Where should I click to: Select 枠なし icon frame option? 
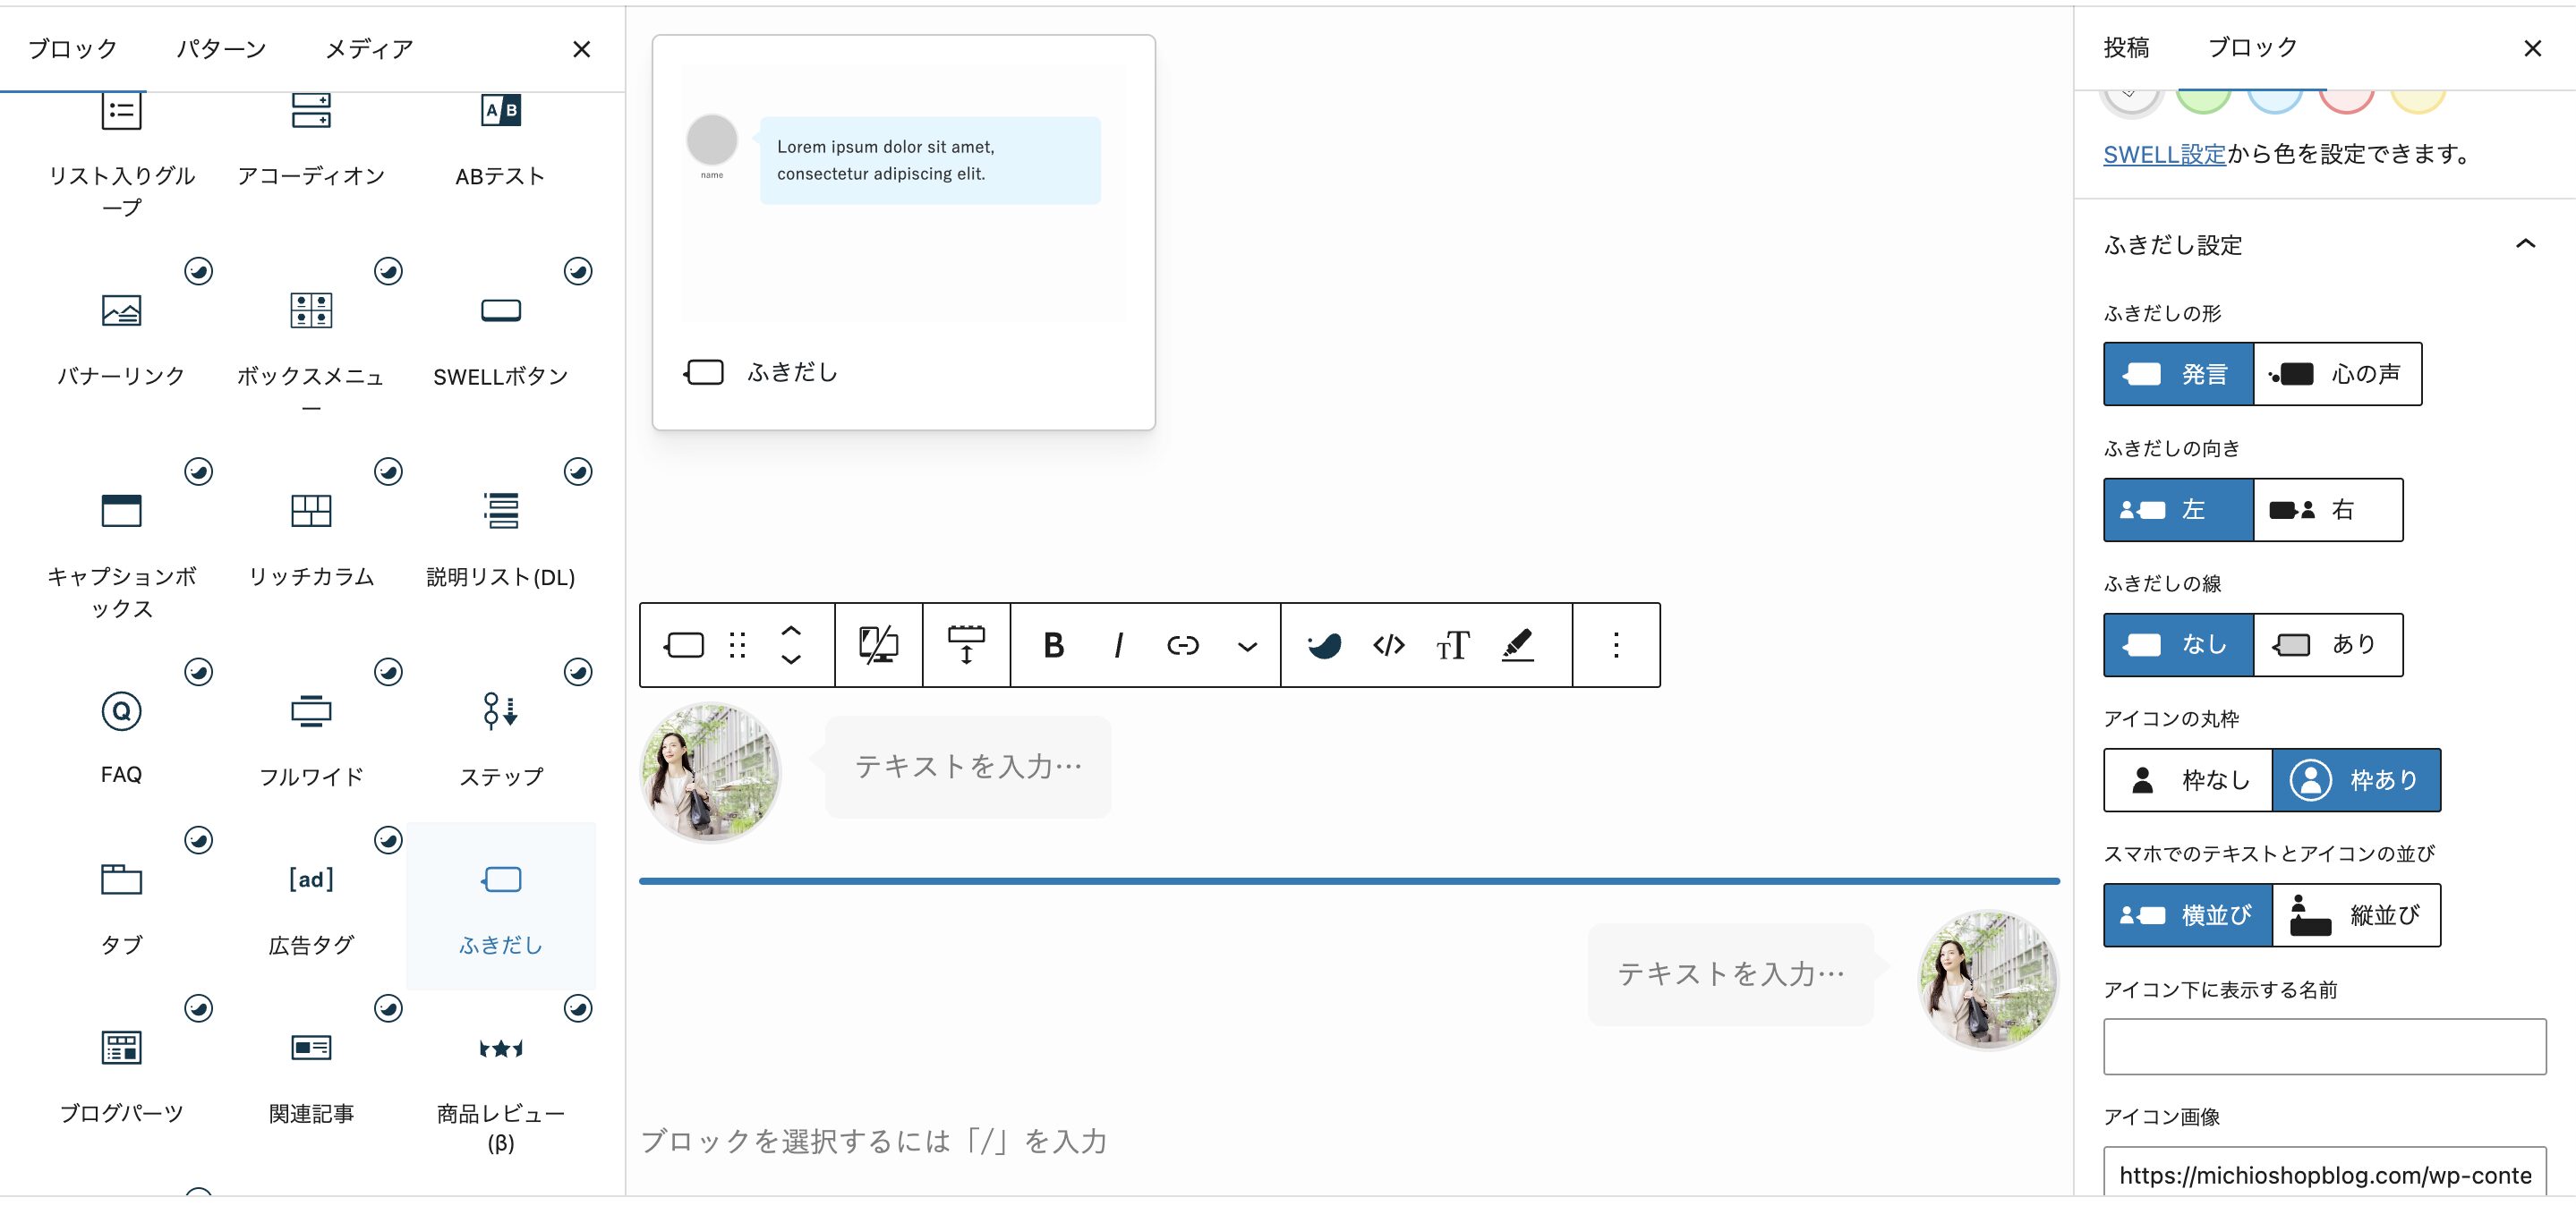click(x=2188, y=779)
